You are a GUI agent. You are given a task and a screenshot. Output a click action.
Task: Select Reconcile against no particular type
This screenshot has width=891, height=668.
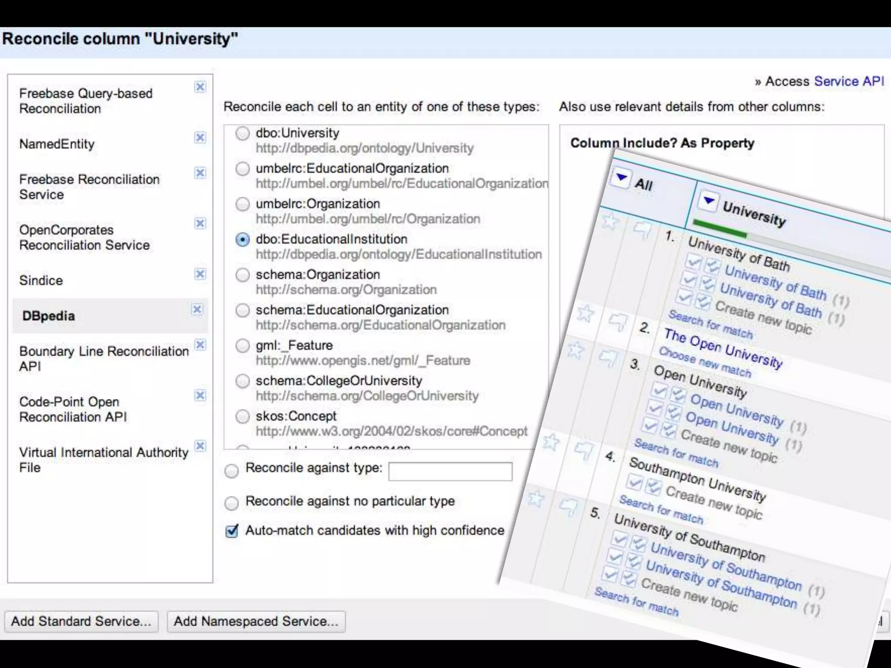click(232, 503)
